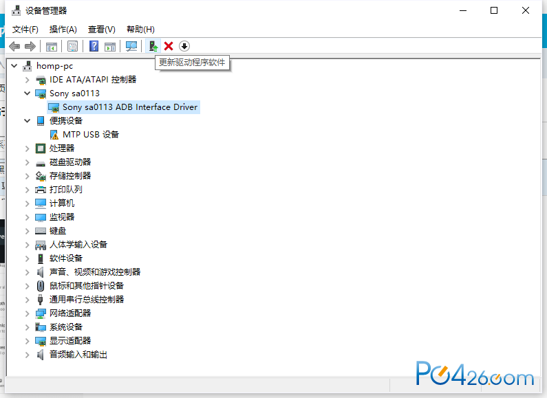Open the 文件(F) menu
547x398 pixels.
(x=25, y=30)
